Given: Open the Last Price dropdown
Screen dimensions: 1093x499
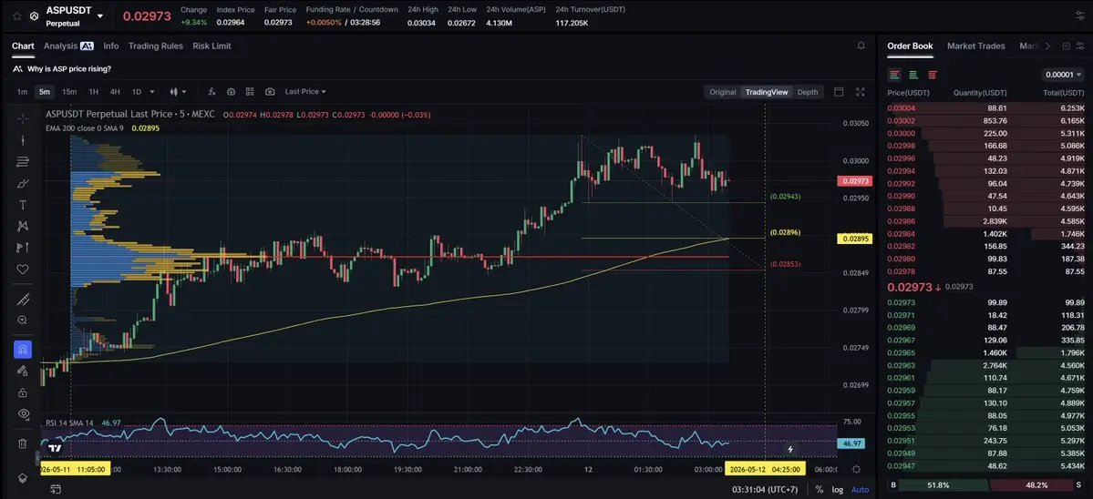Looking at the screenshot, I should pos(305,92).
